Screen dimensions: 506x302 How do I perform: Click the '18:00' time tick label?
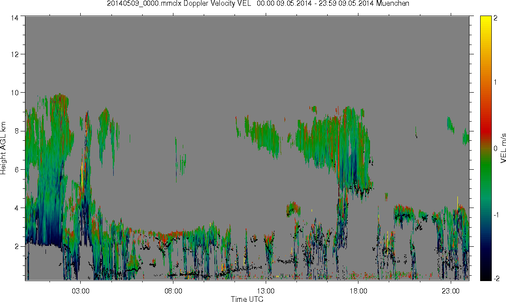tap(358, 291)
